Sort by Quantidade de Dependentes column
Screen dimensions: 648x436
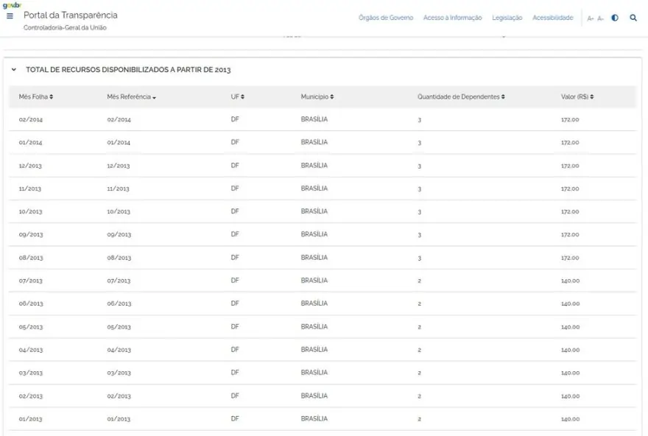point(461,97)
